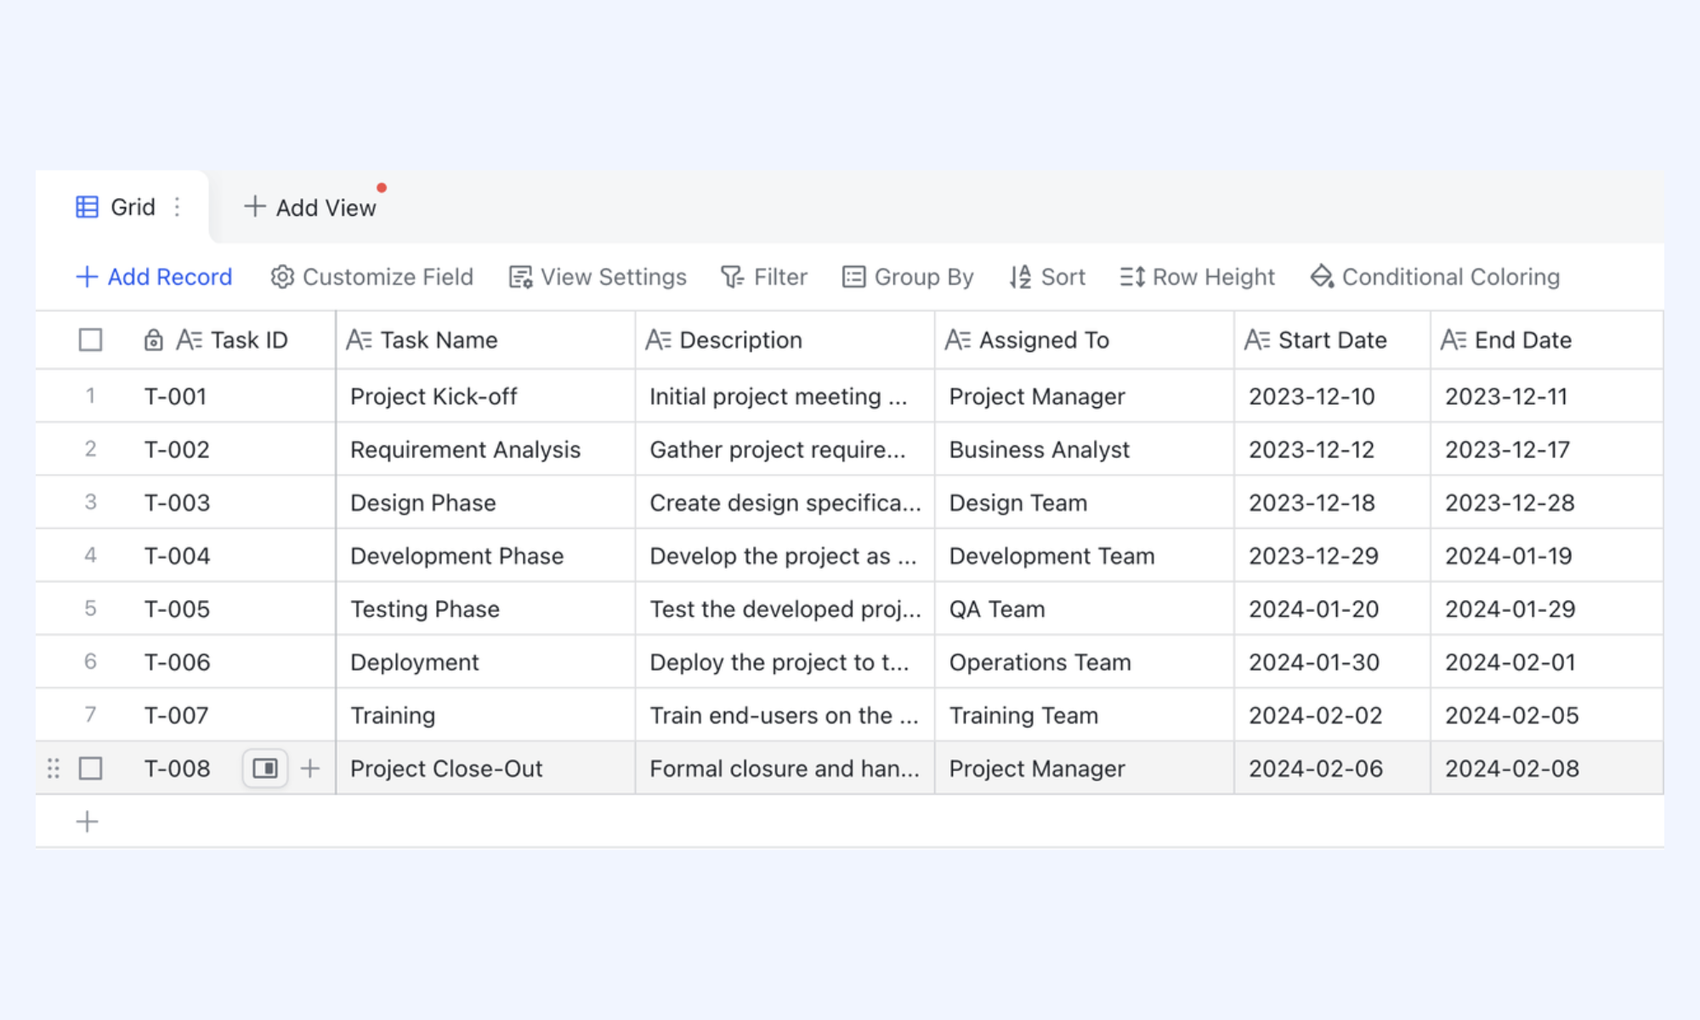Select the Testing Phase cell
The width and height of the screenshot is (1700, 1020).
[485, 609]
